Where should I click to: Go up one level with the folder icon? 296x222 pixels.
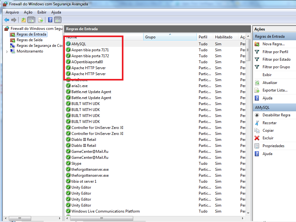(x=24, y=20)
